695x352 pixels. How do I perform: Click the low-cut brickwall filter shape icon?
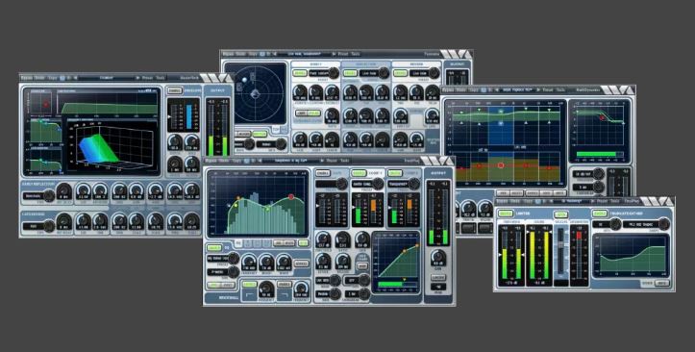[249, 295]
